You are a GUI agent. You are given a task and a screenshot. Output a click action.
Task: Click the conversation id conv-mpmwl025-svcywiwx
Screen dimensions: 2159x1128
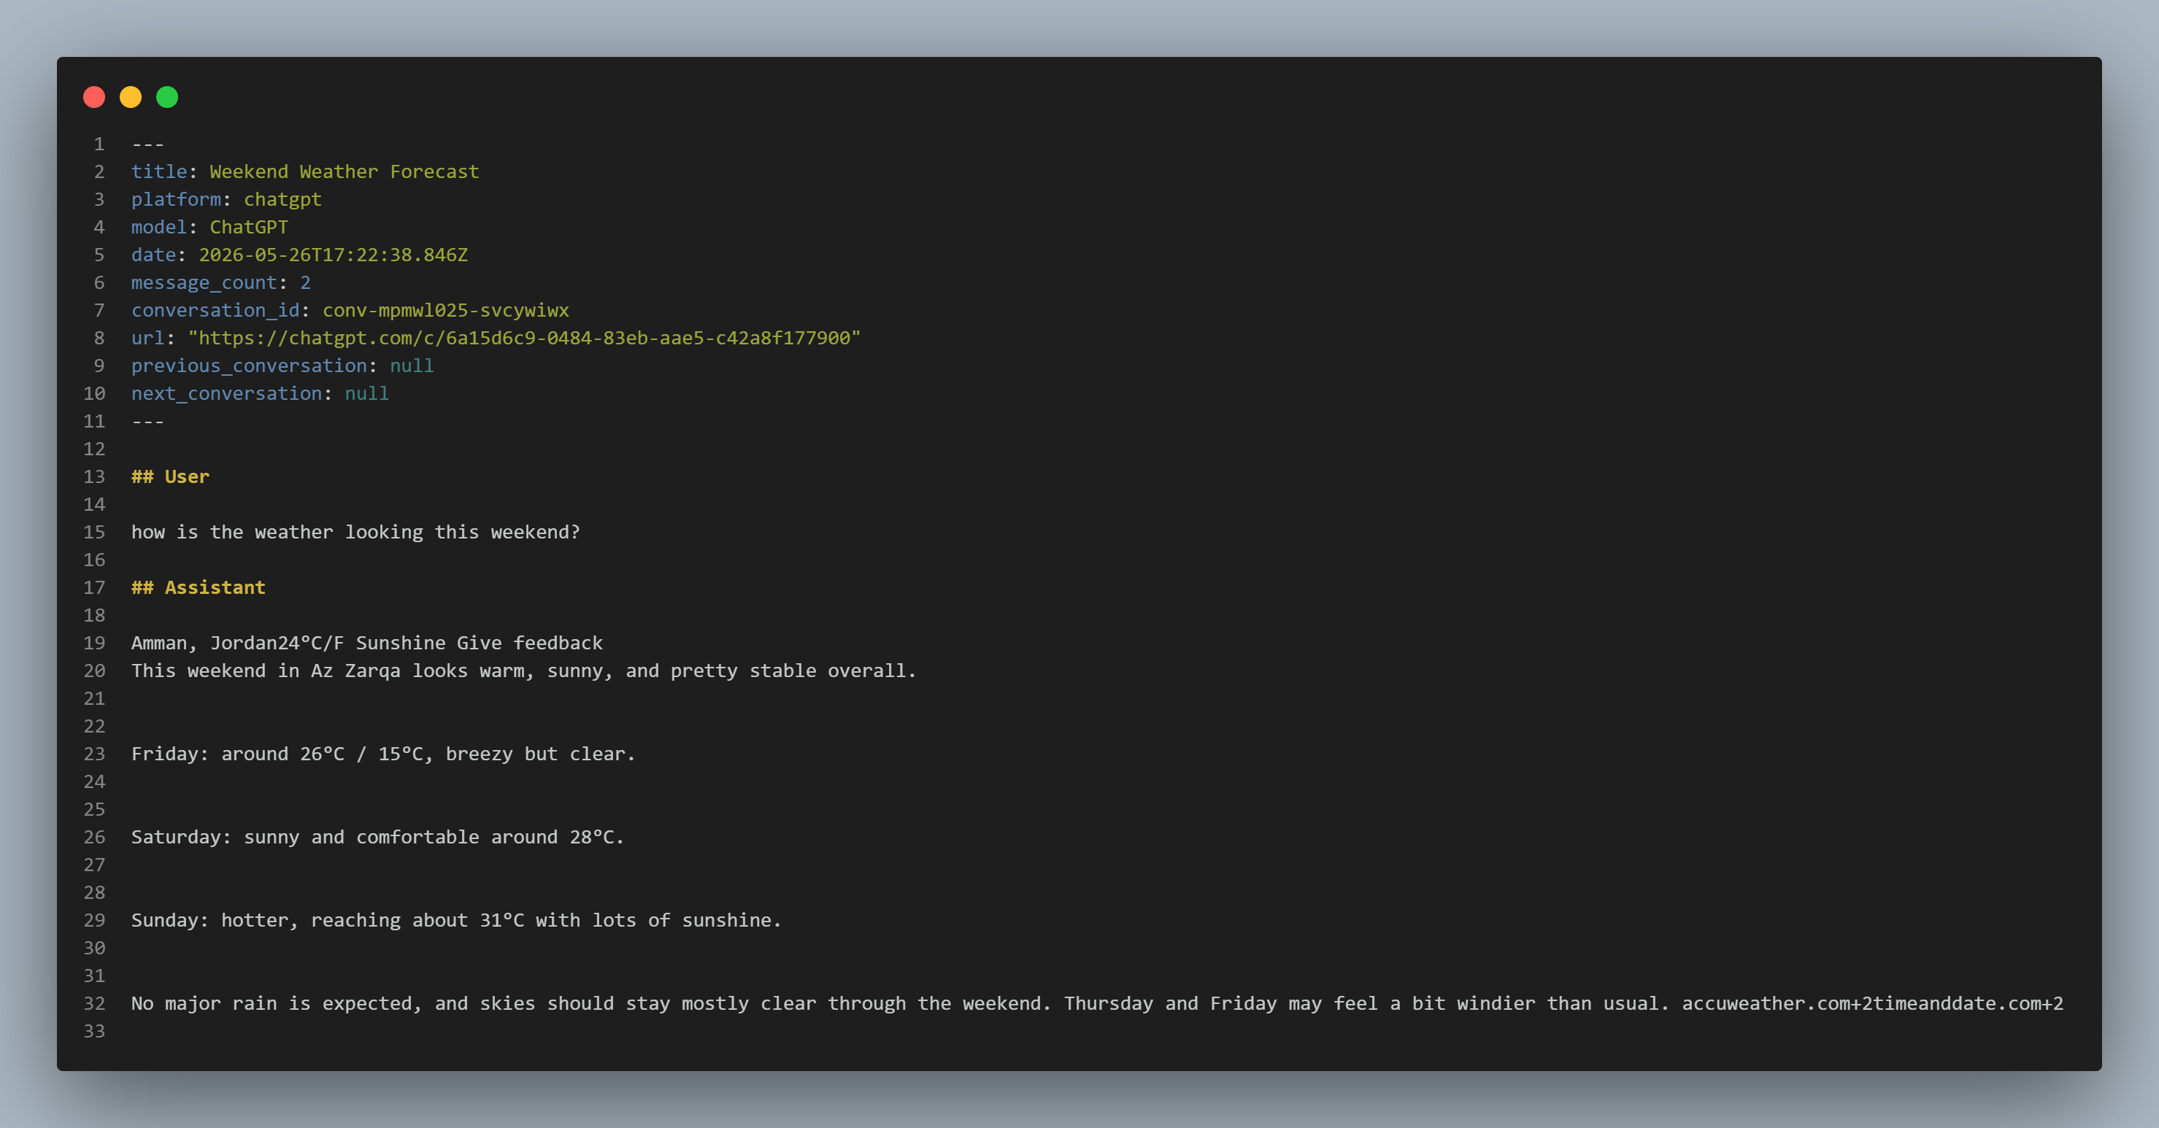pos(446,310)
